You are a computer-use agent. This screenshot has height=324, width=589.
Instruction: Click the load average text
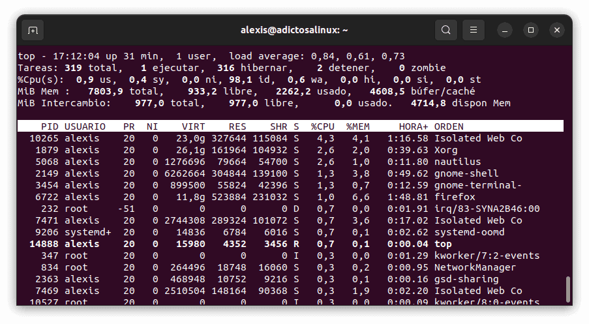(316, 56)
